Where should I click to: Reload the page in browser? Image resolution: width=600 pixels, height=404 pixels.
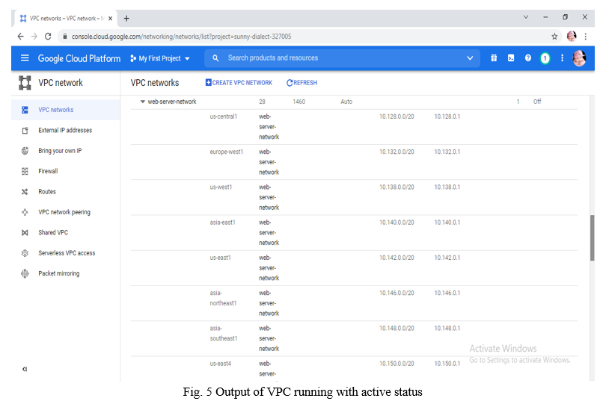point(48,37)
